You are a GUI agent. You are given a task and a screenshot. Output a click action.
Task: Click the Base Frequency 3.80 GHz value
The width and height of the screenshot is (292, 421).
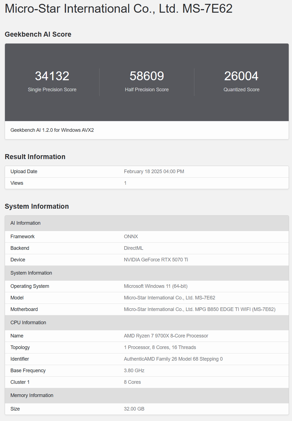click(134, 371)
